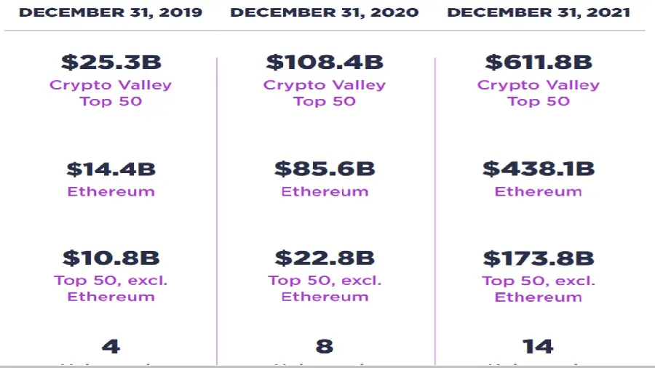Select the $25.3B value
The image size is (655, 368).
(111, 63)
